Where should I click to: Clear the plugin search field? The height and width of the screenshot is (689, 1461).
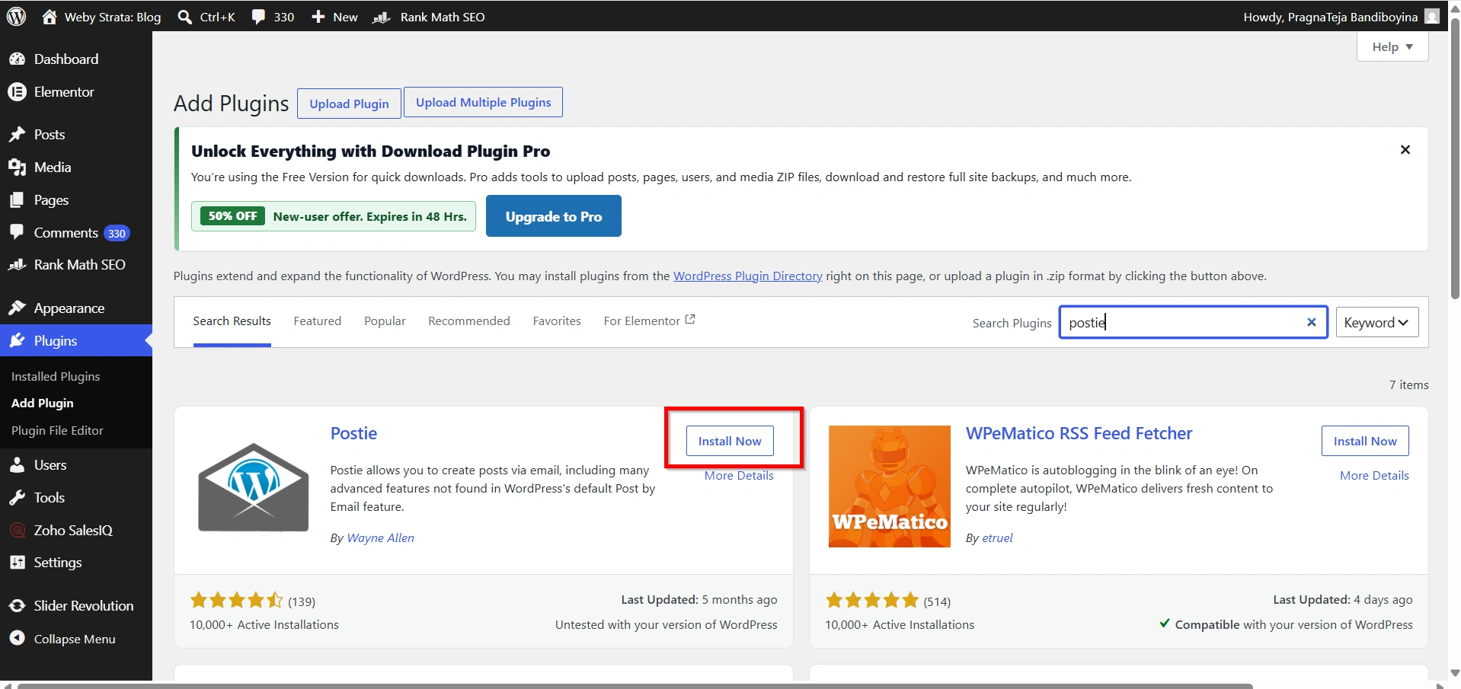tap(1311, 322)
